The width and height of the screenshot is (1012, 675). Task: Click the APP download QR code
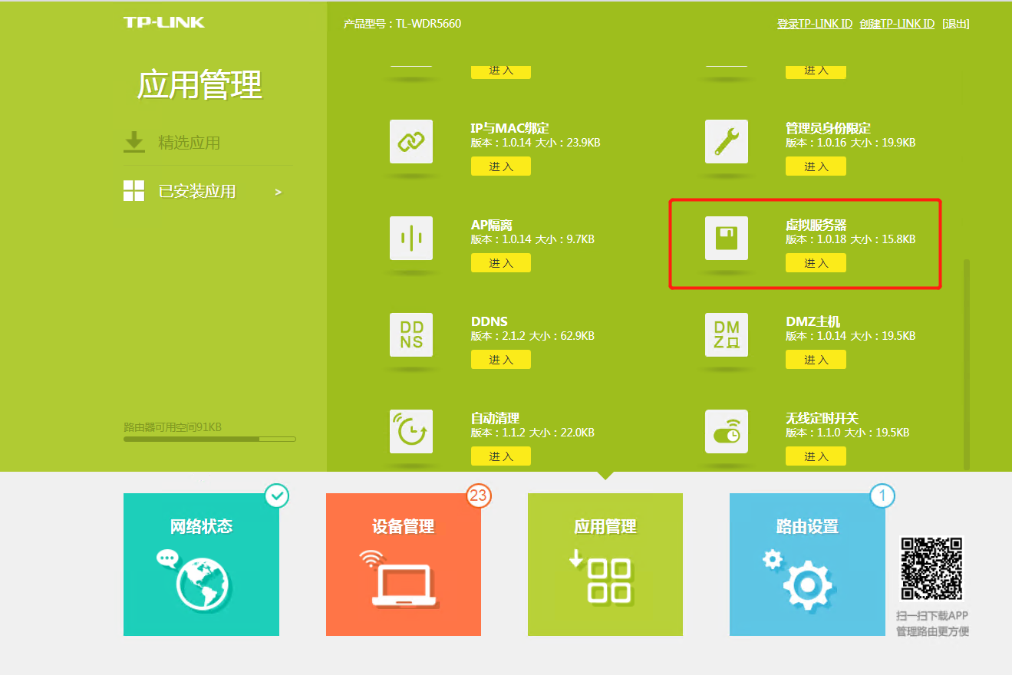coord(931,568)
